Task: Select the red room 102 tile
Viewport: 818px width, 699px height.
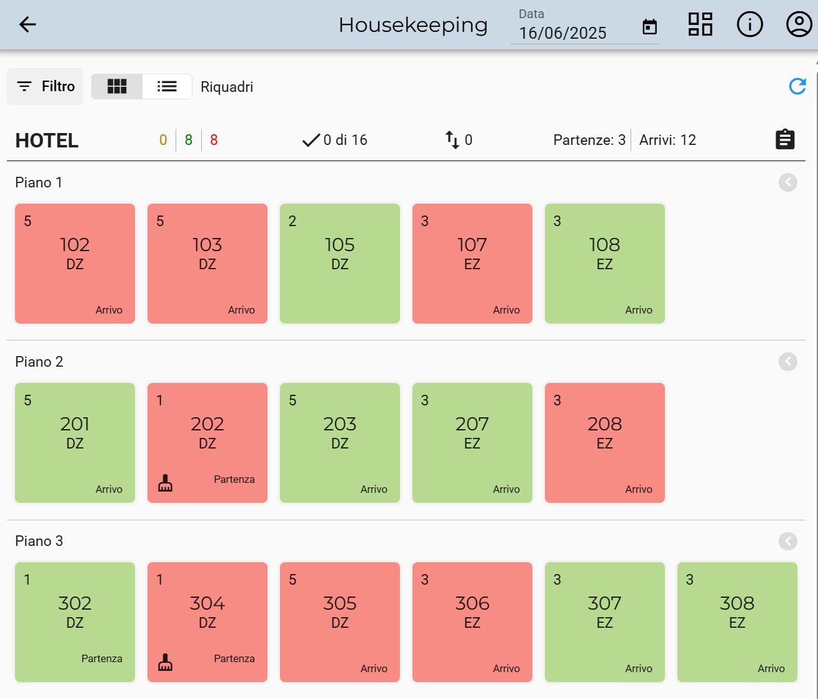Action: pos(75,263)
